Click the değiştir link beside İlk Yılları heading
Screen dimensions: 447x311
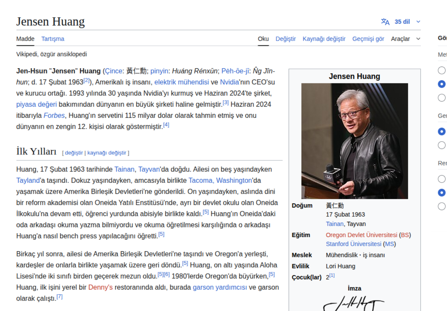(74, 153)
